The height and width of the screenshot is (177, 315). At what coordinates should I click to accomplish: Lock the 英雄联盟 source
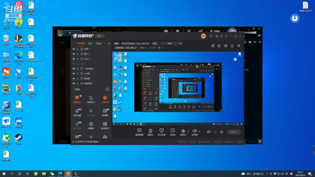click(x=78, y=83)
